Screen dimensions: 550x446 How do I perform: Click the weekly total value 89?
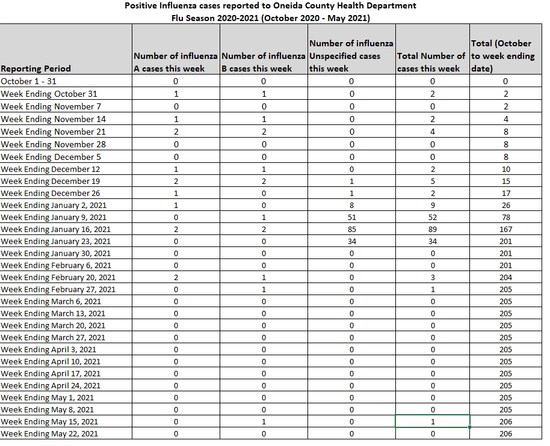433,229
